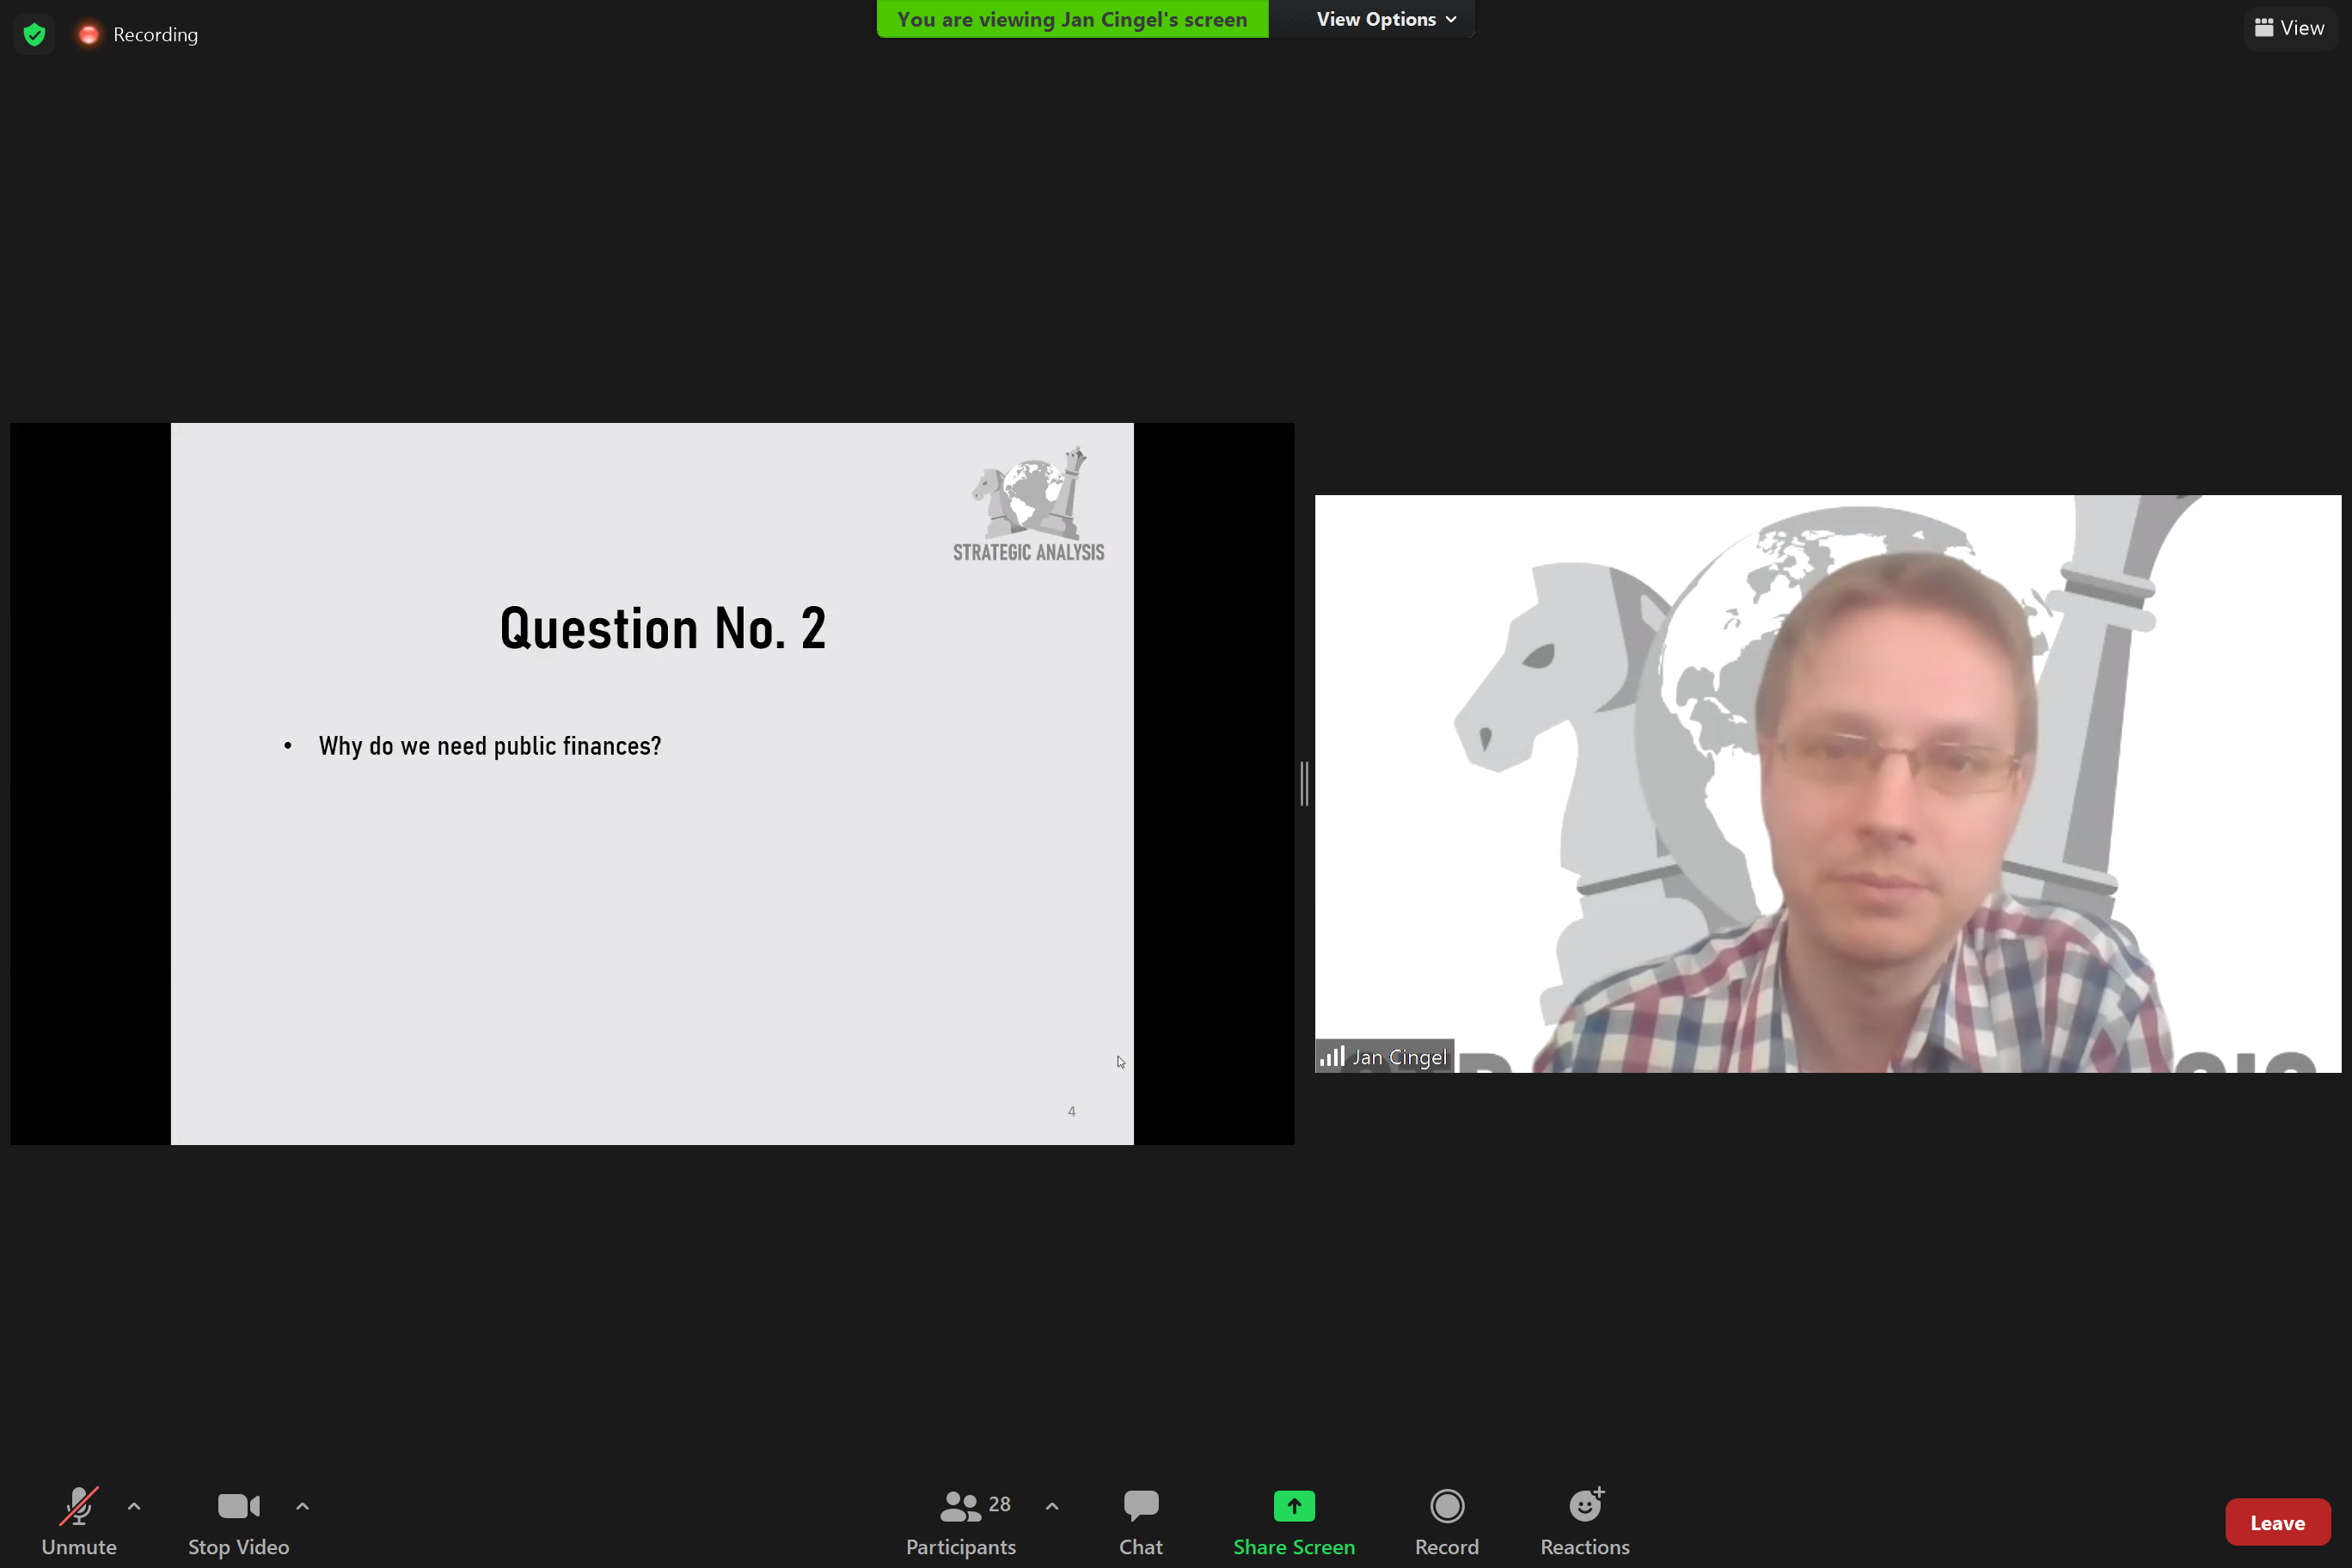
Task: Unmute the microphone
Action: point(78,1520)
